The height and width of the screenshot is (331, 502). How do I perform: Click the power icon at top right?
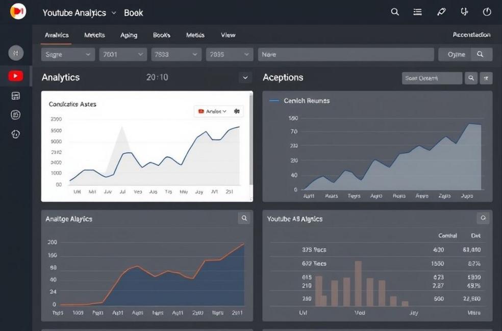click(x=487, y=12)
